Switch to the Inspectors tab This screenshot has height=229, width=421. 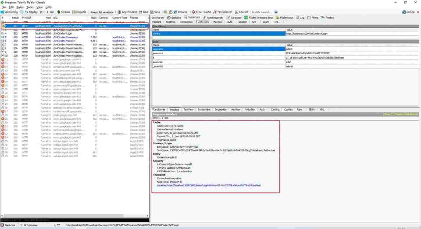192,17
